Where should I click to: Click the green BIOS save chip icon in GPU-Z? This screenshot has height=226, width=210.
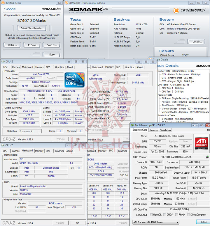[207, 157]
